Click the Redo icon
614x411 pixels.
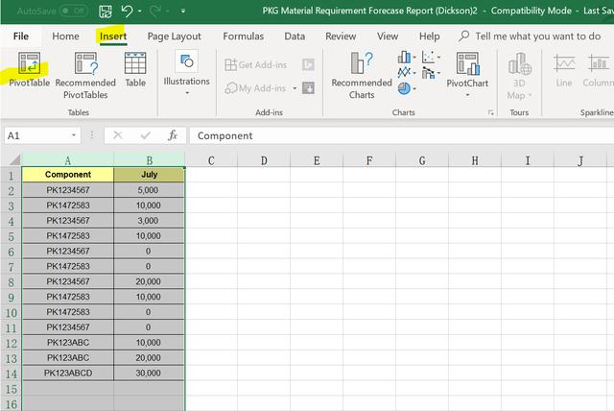pyautogui.click(x=155, y=11)
